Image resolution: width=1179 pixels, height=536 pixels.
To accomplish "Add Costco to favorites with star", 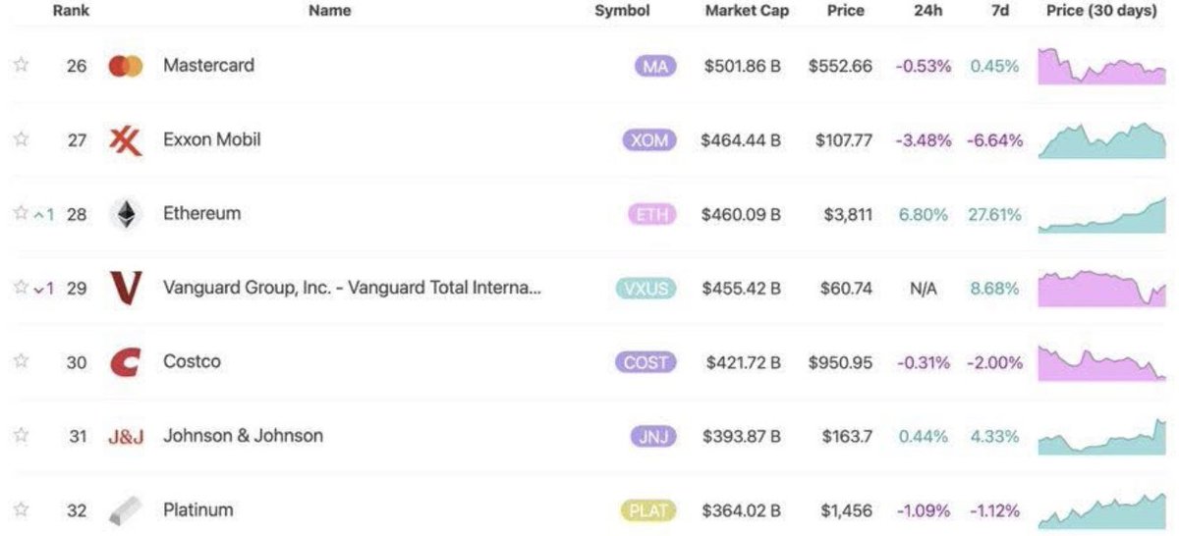I will pyautogui.click(x=21, y=361).
